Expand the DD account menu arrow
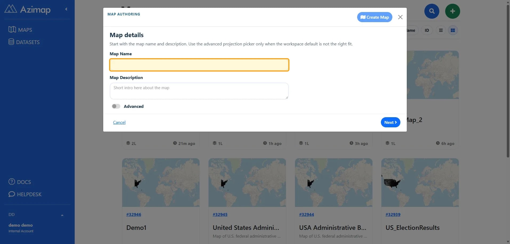510x244 pixels. (x=62, y=215)
